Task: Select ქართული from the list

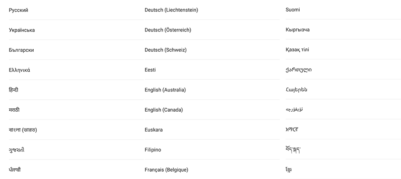Action: [298, 69]
